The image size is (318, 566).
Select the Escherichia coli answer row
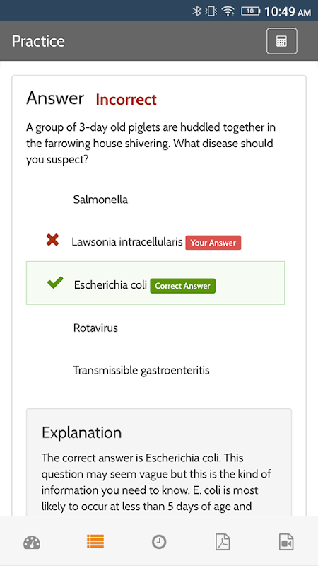point(155,282)
